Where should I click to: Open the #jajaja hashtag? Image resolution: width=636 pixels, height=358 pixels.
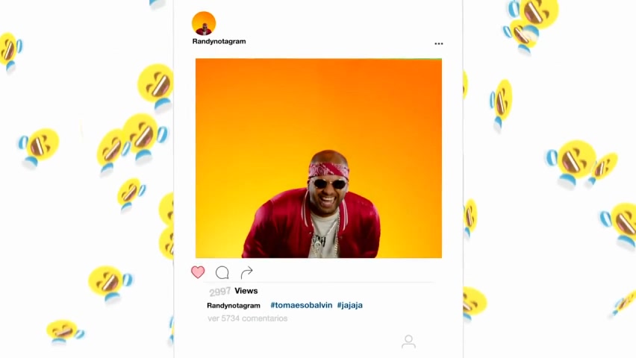click(x=349, y=305)
